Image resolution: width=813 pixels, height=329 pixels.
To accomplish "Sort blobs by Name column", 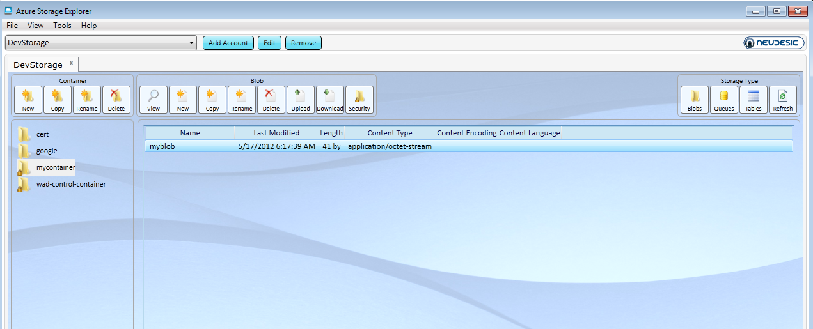I will [190, 133].
